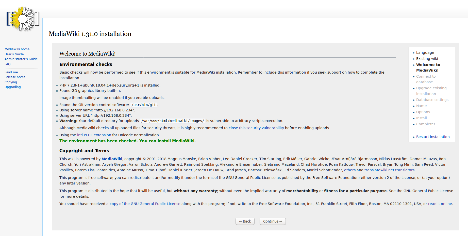This screenshot has width=468, height=236.
Task: Select the Options step in installer list
Action: coord(423,112)
